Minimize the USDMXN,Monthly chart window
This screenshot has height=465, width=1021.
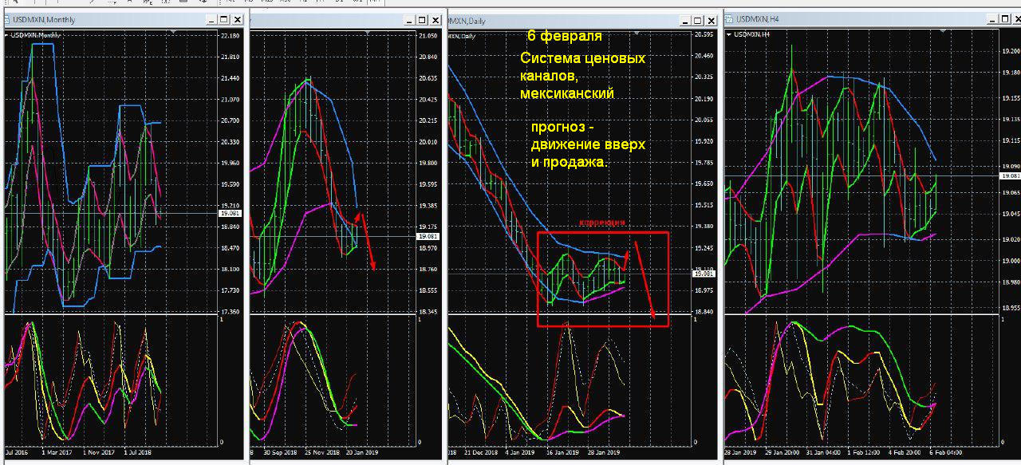pos(211,19)
